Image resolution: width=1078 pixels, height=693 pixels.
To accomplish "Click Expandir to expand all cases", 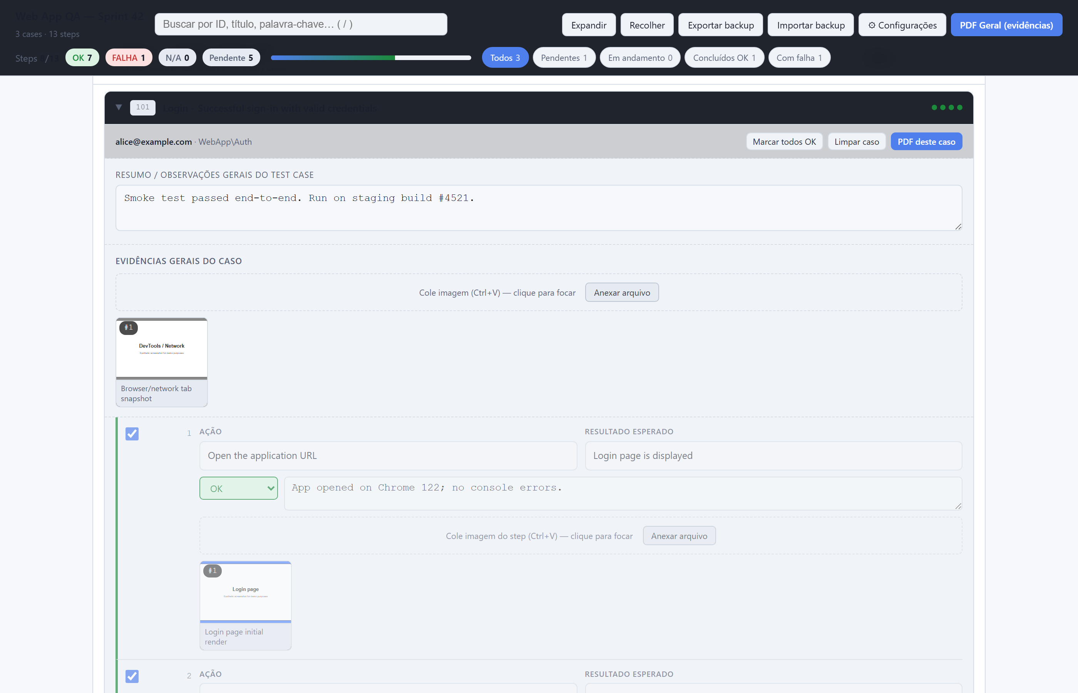I will [589, 25].
